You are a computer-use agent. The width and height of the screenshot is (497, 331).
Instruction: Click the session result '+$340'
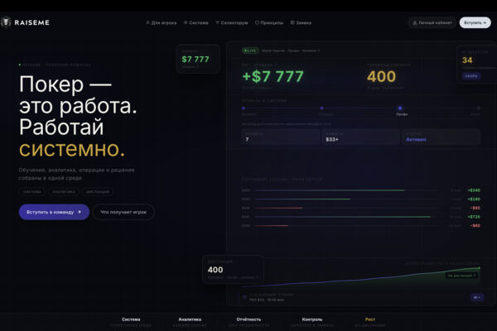[x=474, y=190]
